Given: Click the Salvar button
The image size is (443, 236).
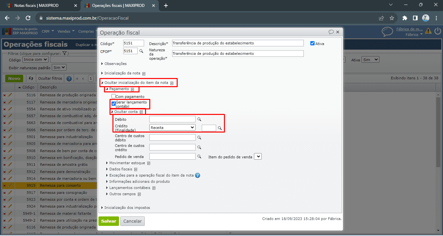Looking at the screenshot, I should [x=109, y=221].
